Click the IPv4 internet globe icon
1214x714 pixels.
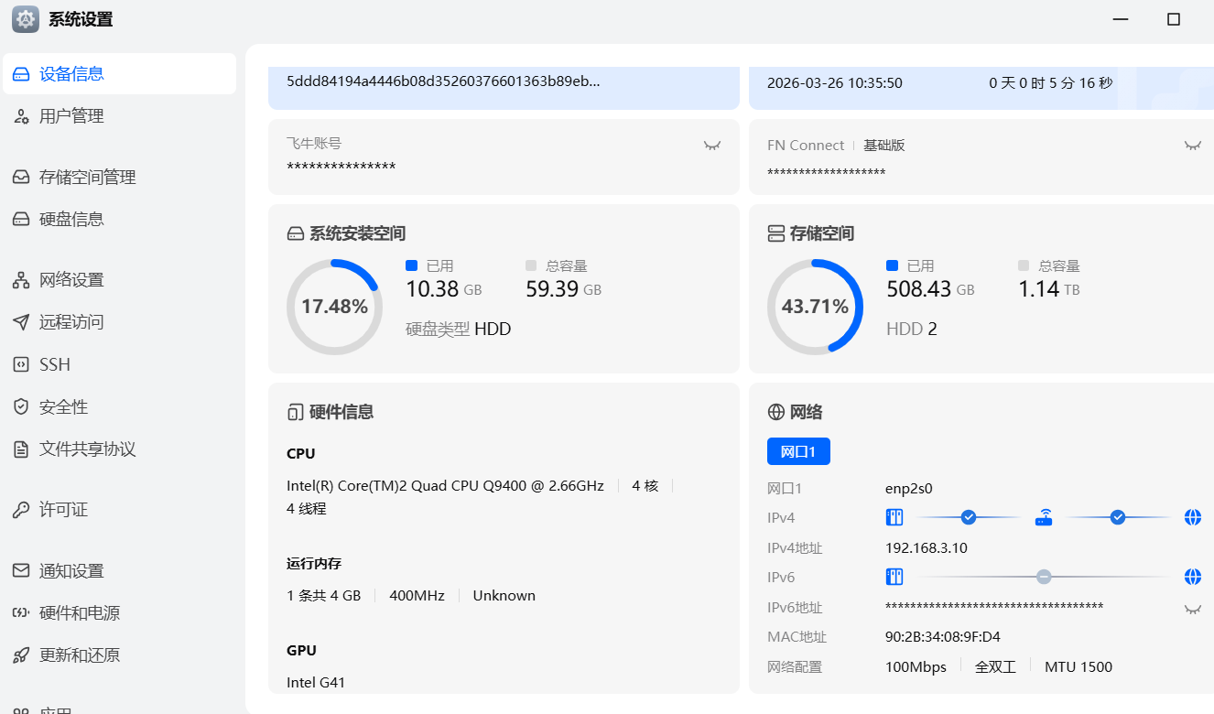pos(1192,517)
